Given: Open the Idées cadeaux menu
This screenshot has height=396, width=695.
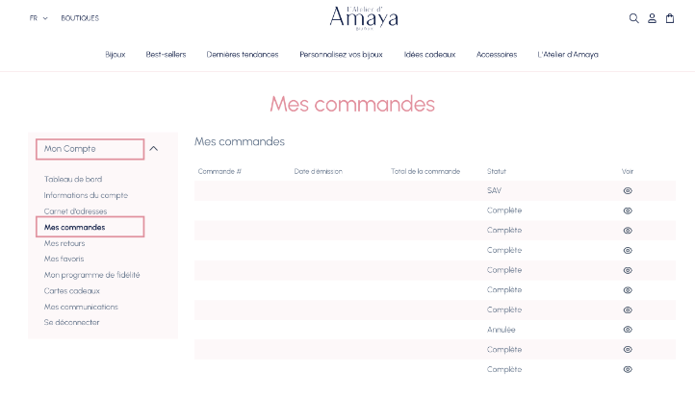Looking at the screenshot, I should 429,55.
